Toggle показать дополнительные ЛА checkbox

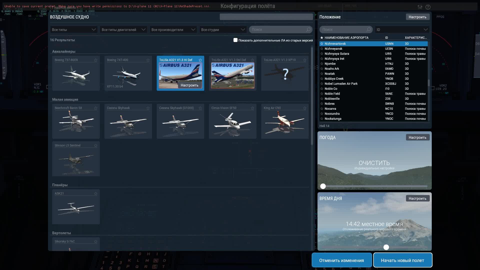(235, 40)
